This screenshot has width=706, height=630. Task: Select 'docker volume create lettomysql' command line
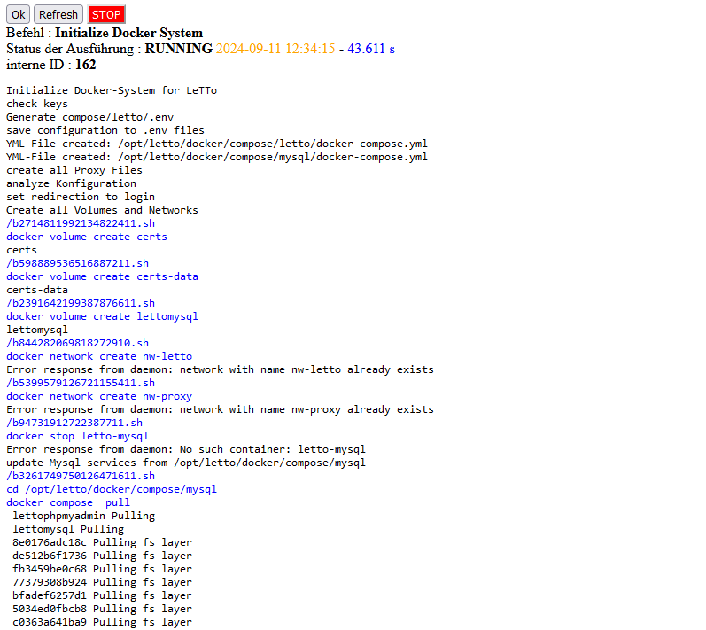102,316
